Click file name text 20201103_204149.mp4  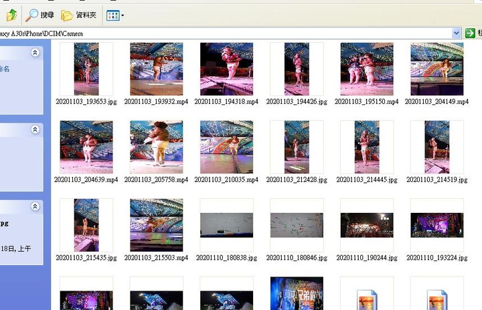click(x=436, y=102)
